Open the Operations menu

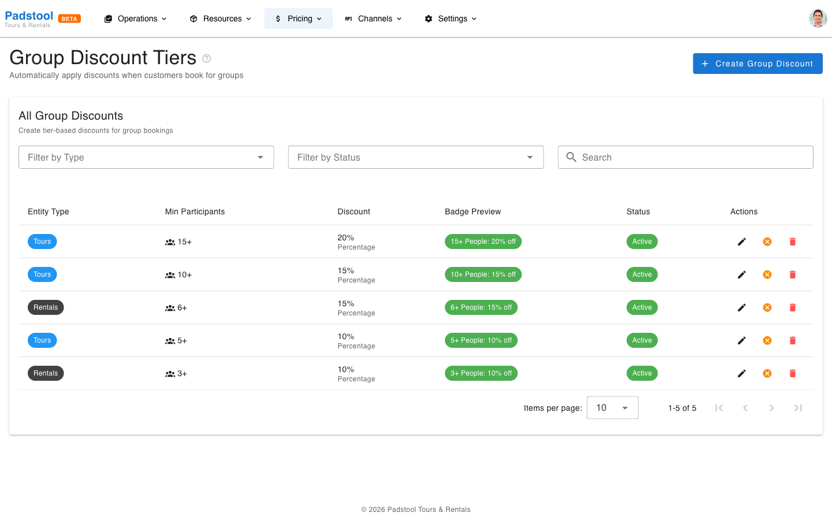tap(136, 18)
